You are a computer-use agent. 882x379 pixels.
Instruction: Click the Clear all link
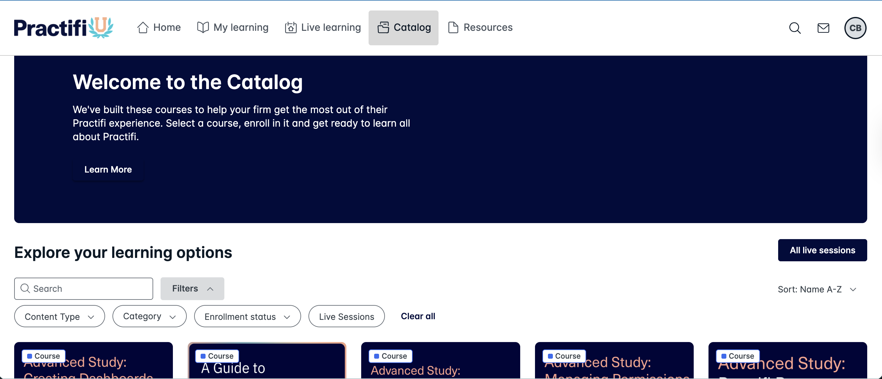coord(418,316)
